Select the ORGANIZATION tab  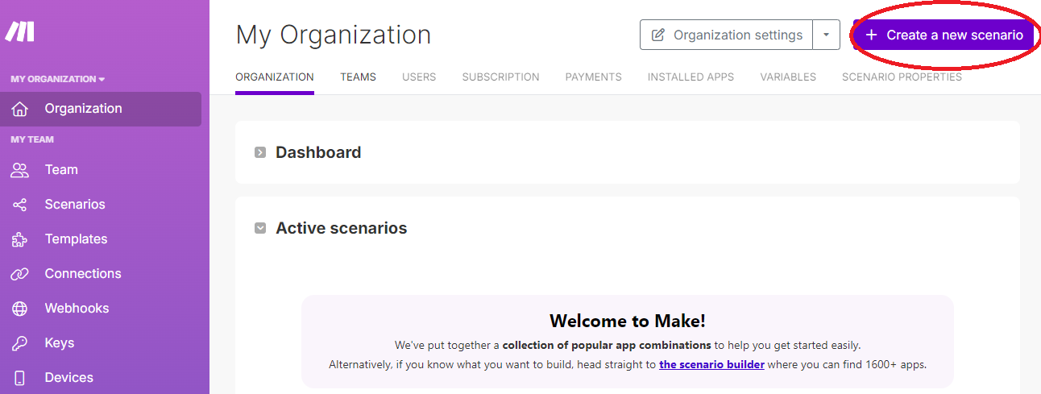[275, 77]
